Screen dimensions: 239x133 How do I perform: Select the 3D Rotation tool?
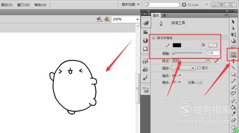click(x=233, y=41)
